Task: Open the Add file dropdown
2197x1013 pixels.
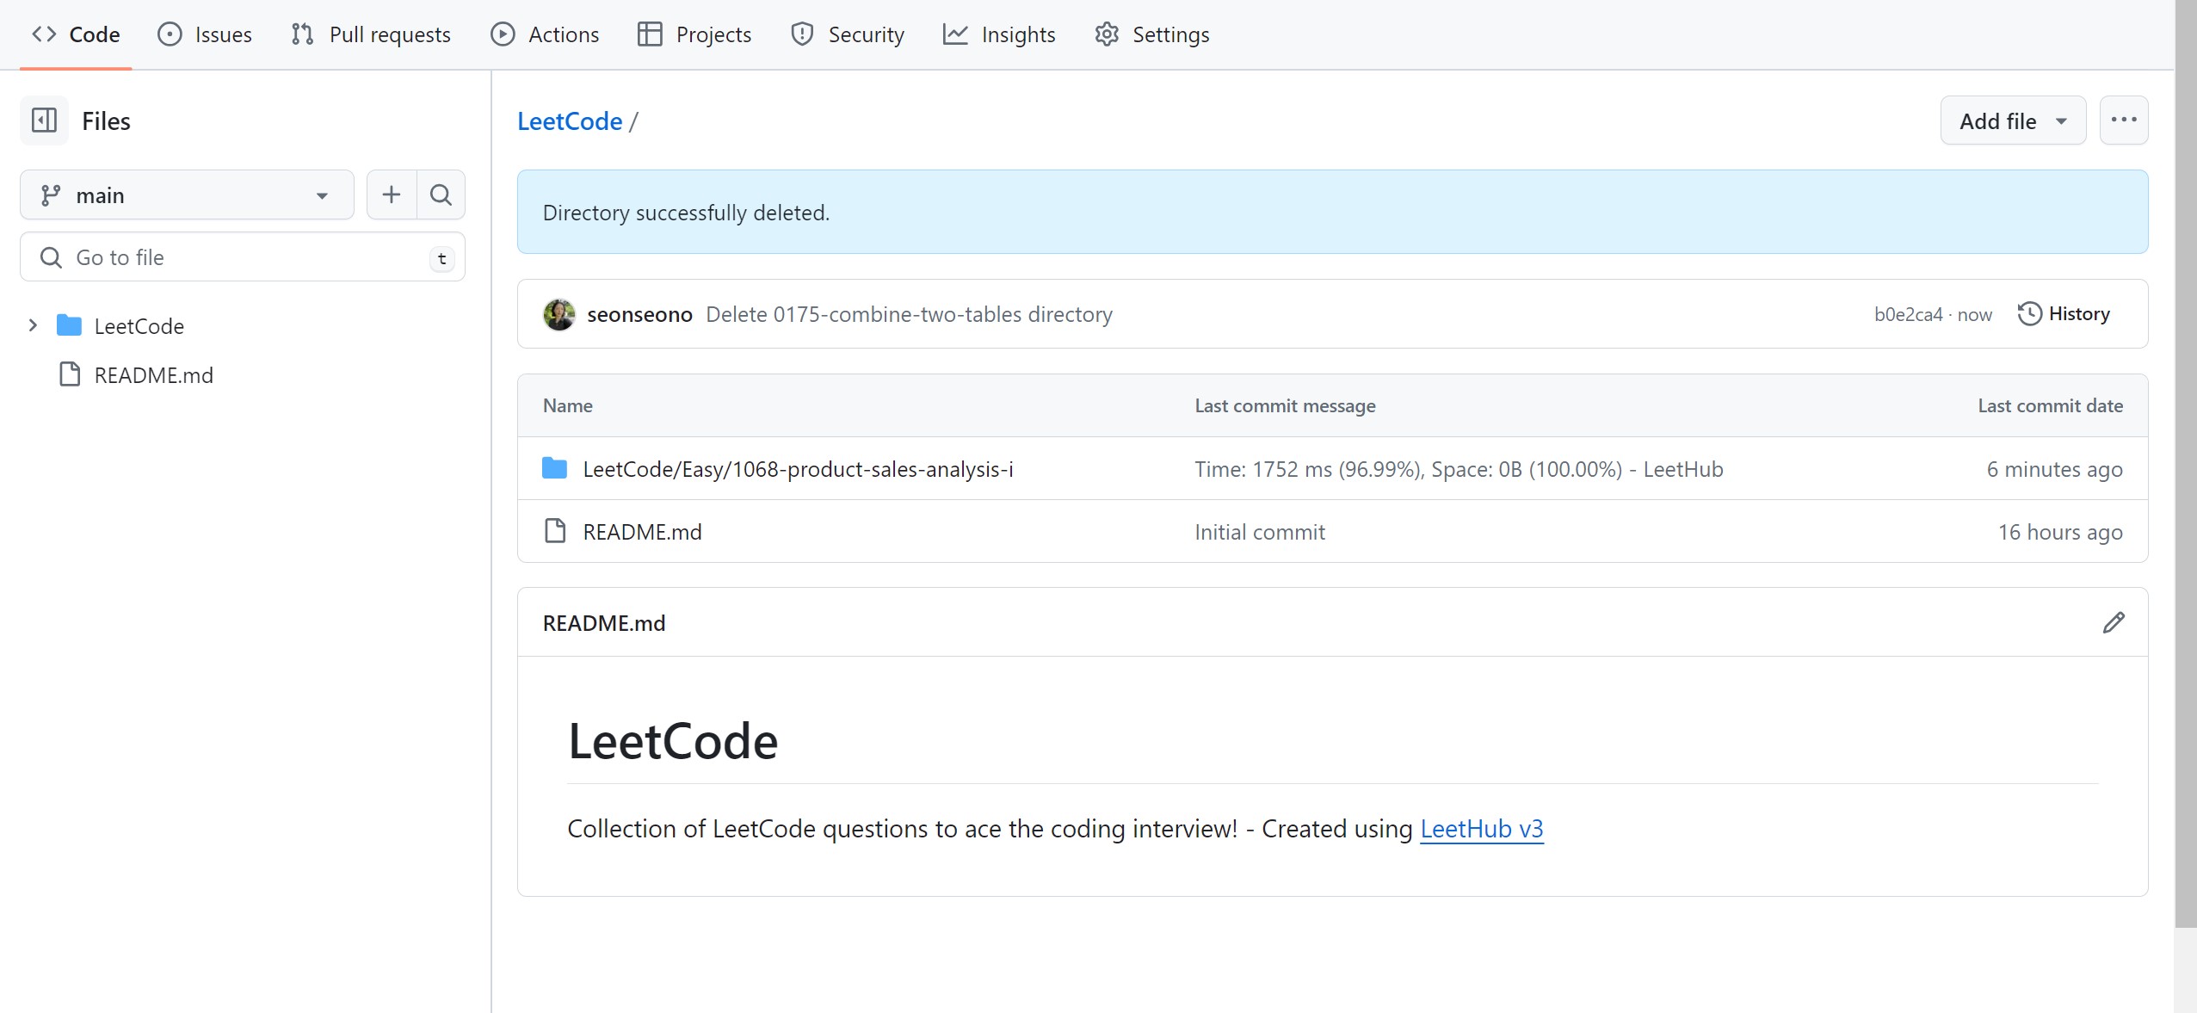Action: click(x=2012, y=121)
